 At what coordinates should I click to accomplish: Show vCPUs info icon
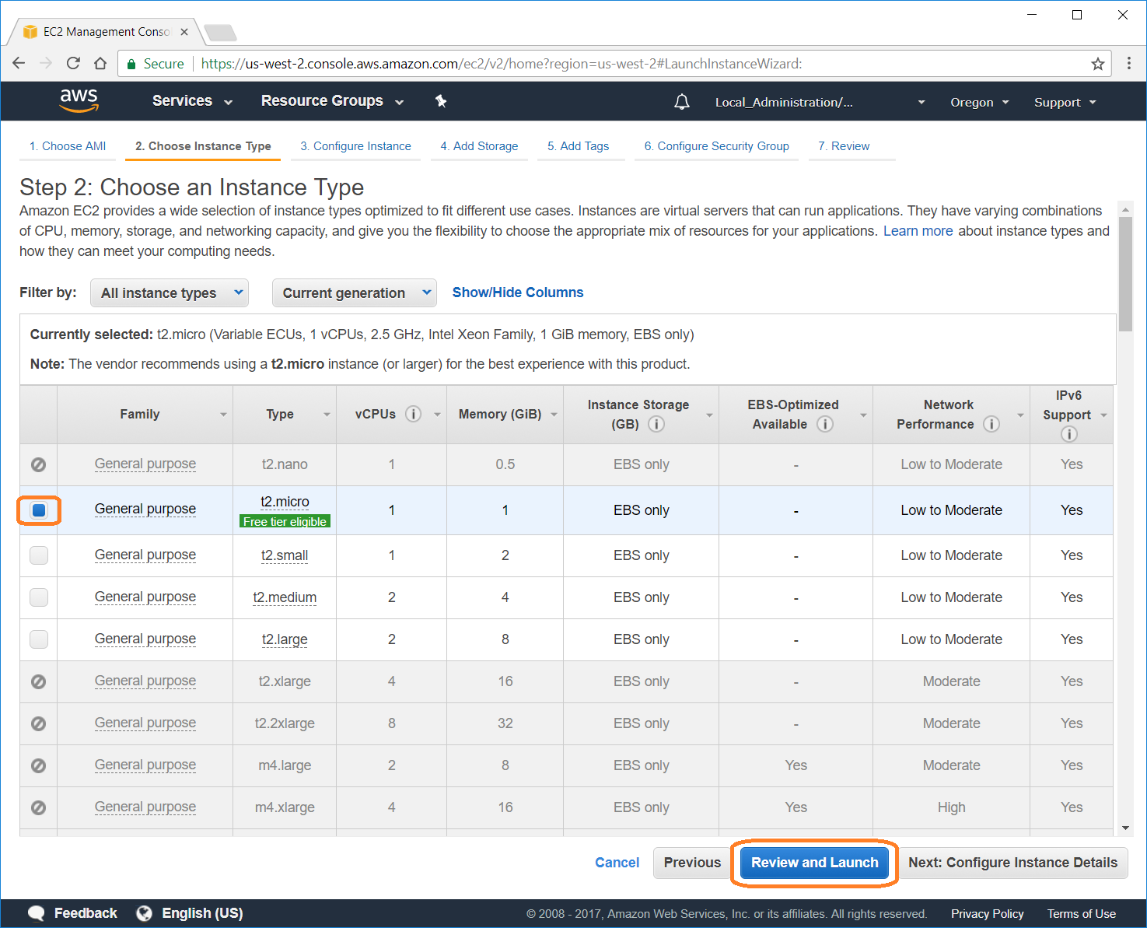click(x=414, y=414)
